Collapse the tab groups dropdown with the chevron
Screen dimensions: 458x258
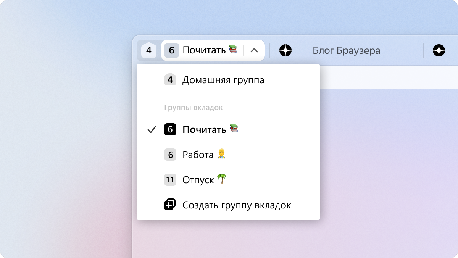click(x=254, y=50)
